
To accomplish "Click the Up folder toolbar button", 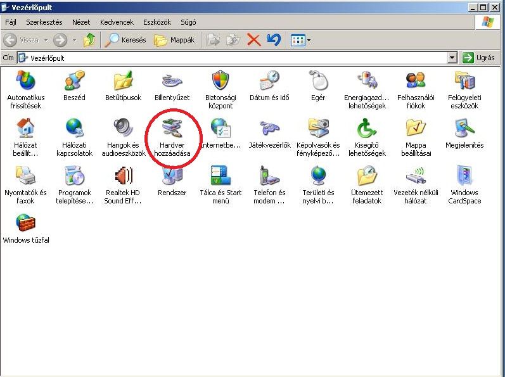I will point(89,40).
